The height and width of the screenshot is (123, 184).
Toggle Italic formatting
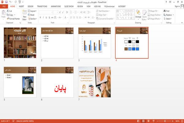click(43, 18)
